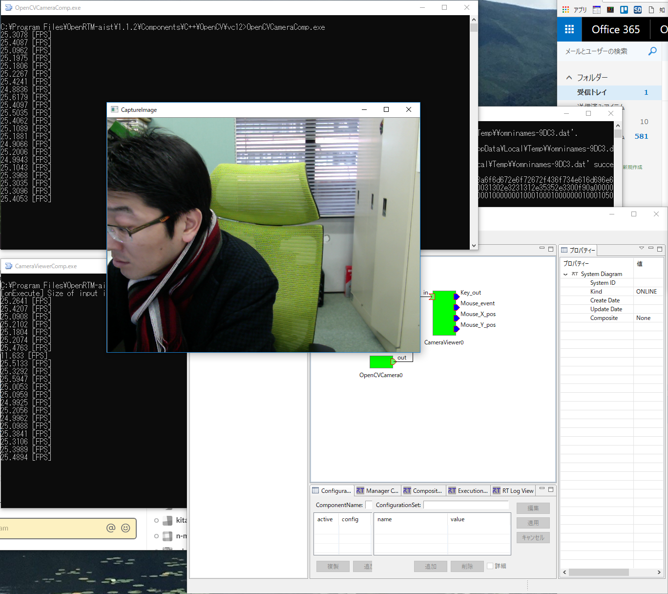Open the 受信トレイ inbox folder
This screenshot has width=668, height=594.
pos(609,92)
